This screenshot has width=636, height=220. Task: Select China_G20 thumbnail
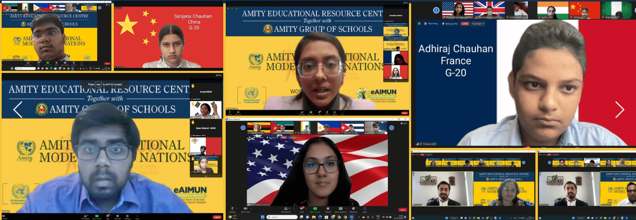pos(584,10)
